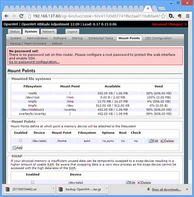Delete the /dev/sda2 swap entry
The height and width of the screenshot is (197, 194).
tap(144, 183)
